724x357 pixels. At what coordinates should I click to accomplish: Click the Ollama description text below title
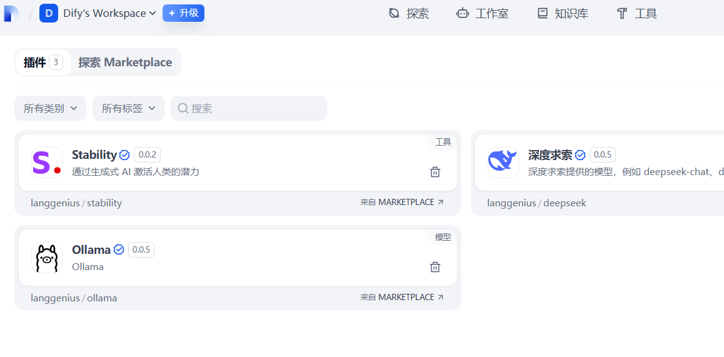[x=88, y=267]
